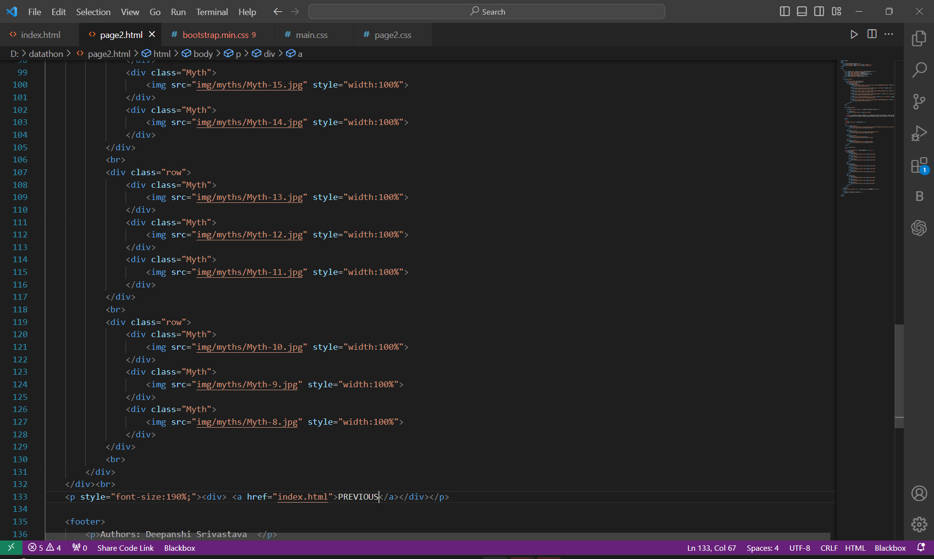Open the Source Control view
Viewport: 934px width, 559px height.
point(919,101)
